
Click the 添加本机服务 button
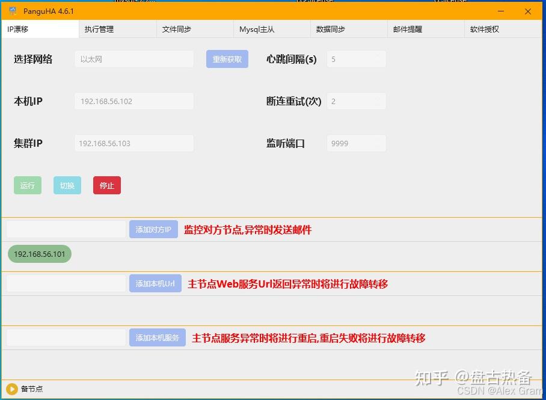[x=158, y=337]
